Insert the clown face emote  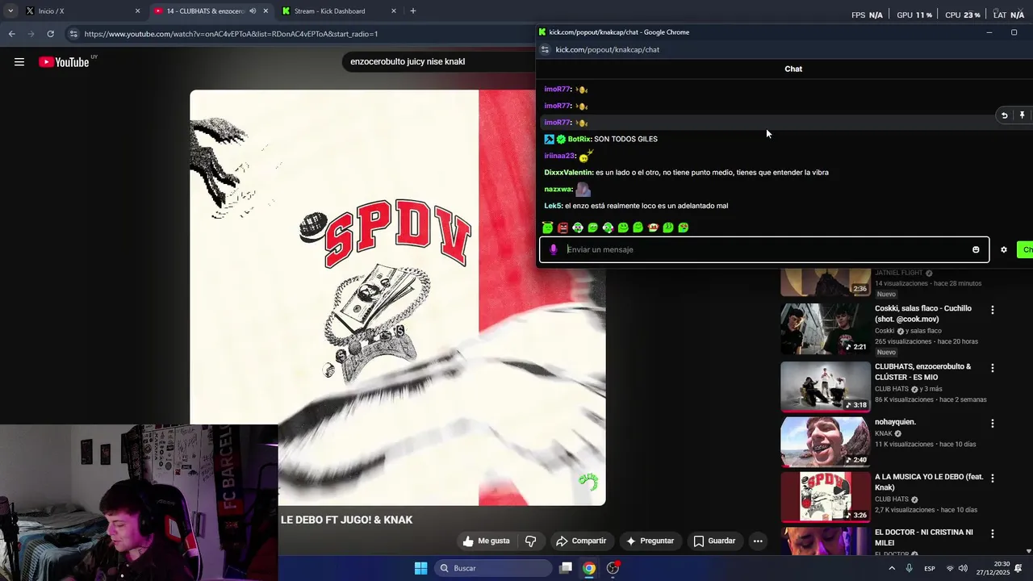click(653, 228)
